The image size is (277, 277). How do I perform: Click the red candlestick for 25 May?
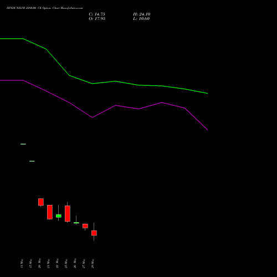tap(68, 213)
